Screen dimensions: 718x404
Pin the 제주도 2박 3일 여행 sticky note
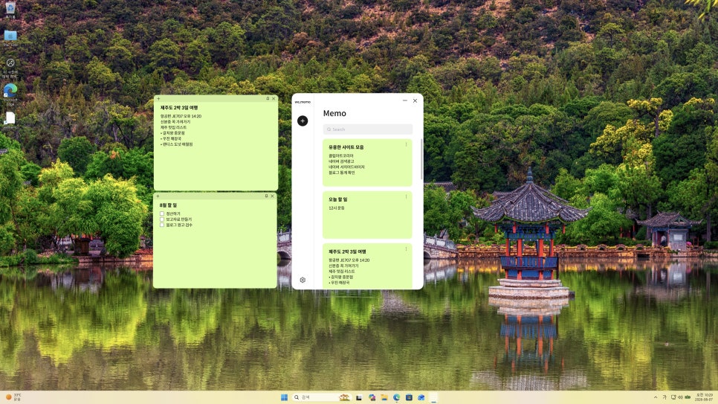point(268,99)
